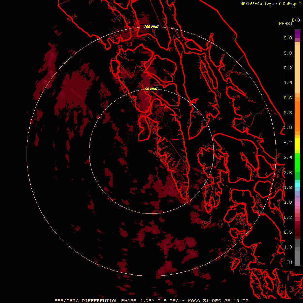The height and width of the screenshot is (303, 303).
Task: Click the -0.5 scale value
Action: [287, 232]
